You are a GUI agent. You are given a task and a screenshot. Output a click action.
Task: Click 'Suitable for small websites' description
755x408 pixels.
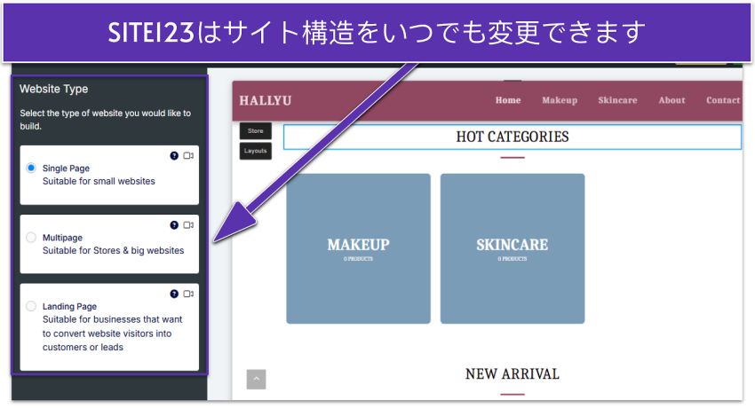point(99,181)
